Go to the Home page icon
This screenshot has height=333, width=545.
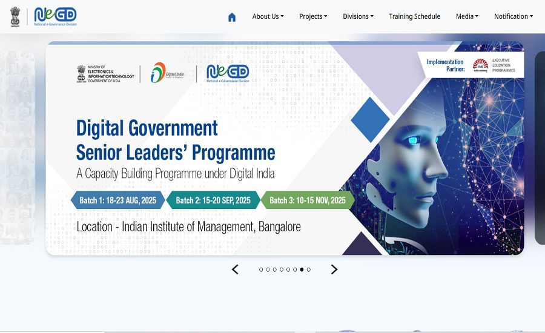[x=232, y=17]
